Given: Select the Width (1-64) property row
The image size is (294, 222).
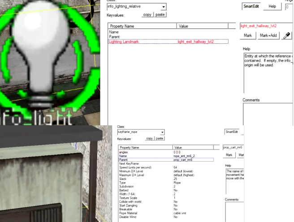Looking at the screenshot, I should pyautogui.click(x=166, y=194).
